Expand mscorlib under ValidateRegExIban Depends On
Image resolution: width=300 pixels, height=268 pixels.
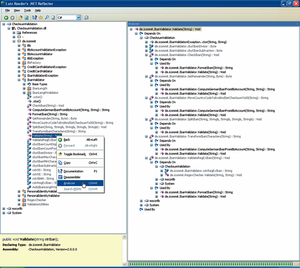pos(157,180)
